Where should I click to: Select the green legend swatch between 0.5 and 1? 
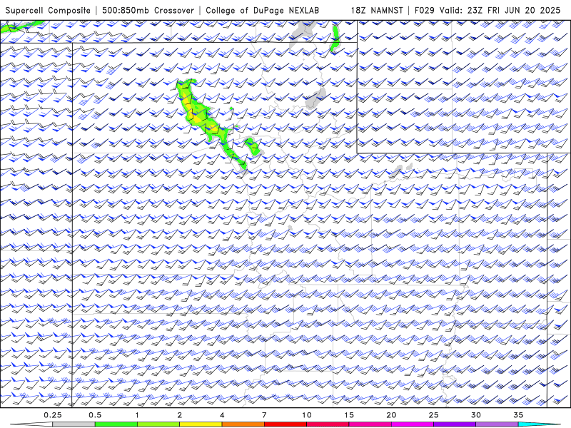pos(116,424)
